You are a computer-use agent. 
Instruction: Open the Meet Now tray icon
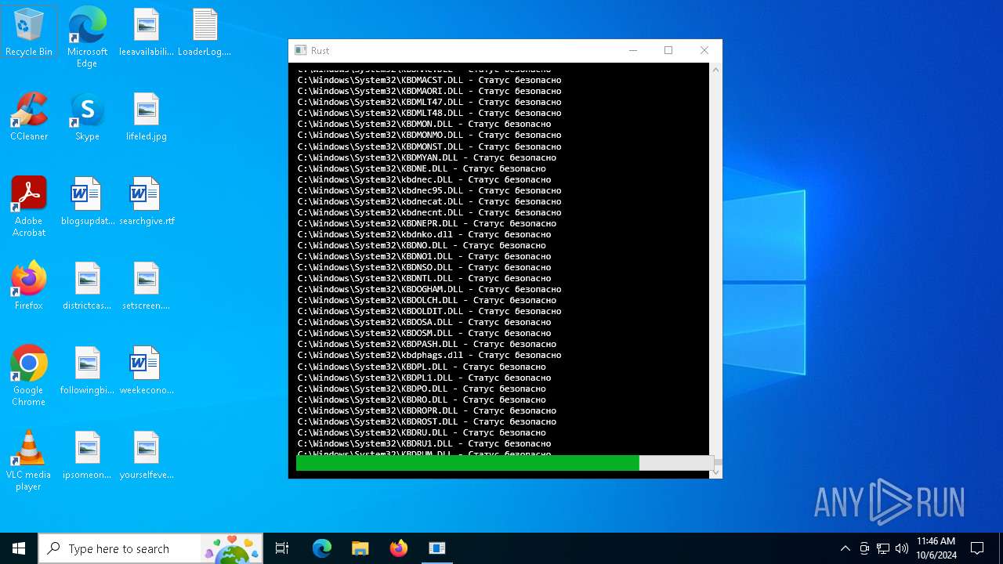point(864,548)
